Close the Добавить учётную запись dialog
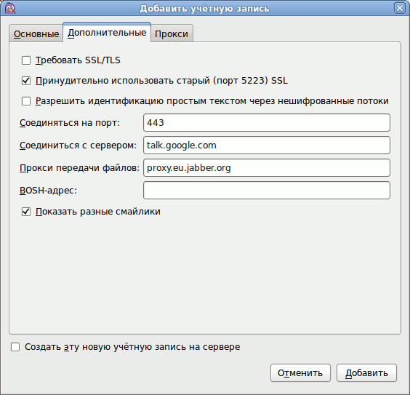Screen dimensions: 410x395 399,8
